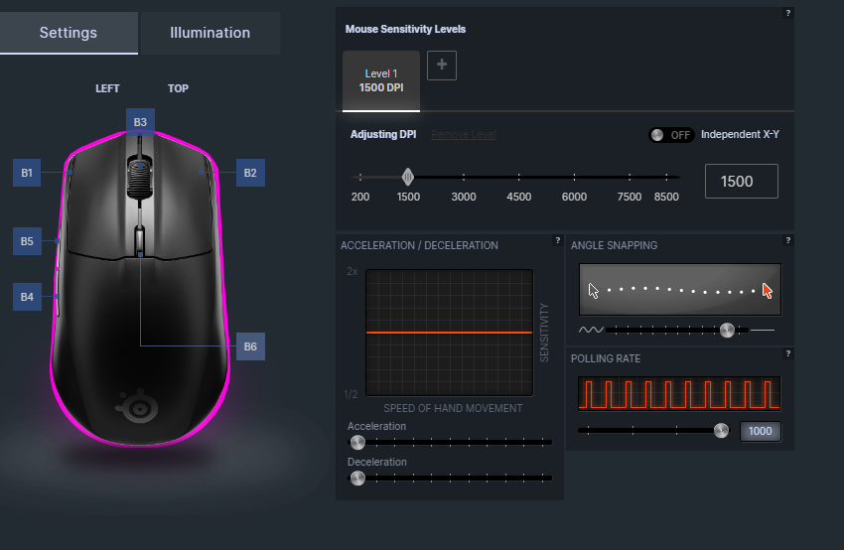Image resolution: width=844 pixels, height=550 pixels.
Task: Click the B5 side button label
Action: [27, 241]
